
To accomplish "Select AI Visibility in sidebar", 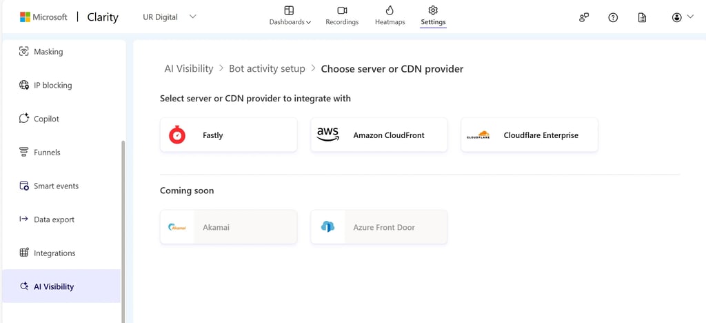I will pyautogui.click(x=61, y=286).
